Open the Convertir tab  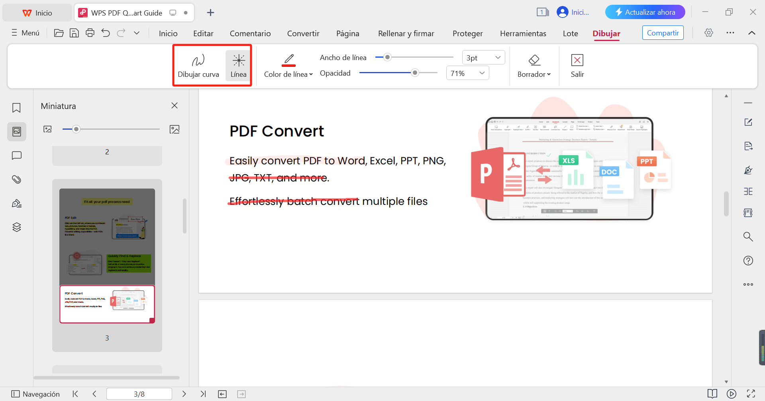tap(303, 33)
